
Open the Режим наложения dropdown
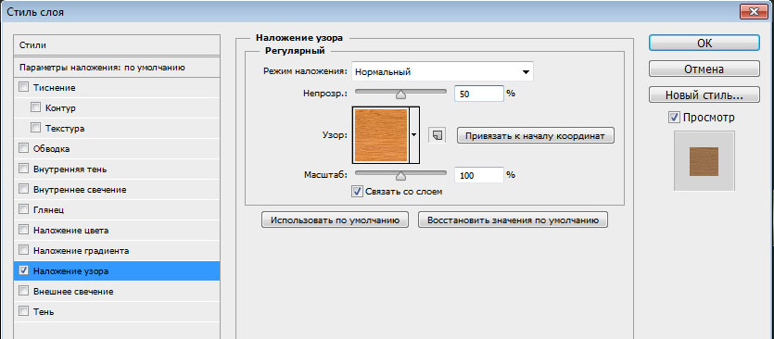(x=442, y=71)
